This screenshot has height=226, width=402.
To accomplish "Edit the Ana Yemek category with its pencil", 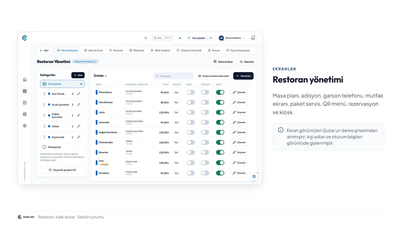I will tap(79, 94).
